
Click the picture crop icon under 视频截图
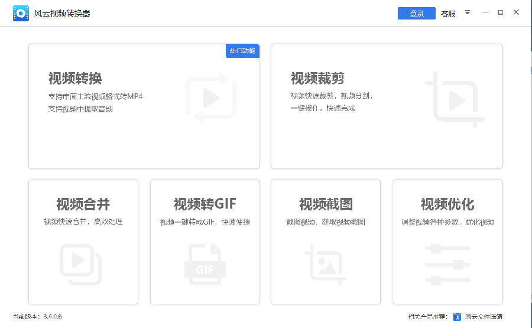(x=324, y=264)
